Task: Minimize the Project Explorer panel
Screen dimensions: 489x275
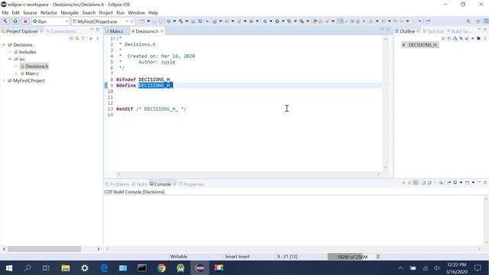Action: click(92, 30)
